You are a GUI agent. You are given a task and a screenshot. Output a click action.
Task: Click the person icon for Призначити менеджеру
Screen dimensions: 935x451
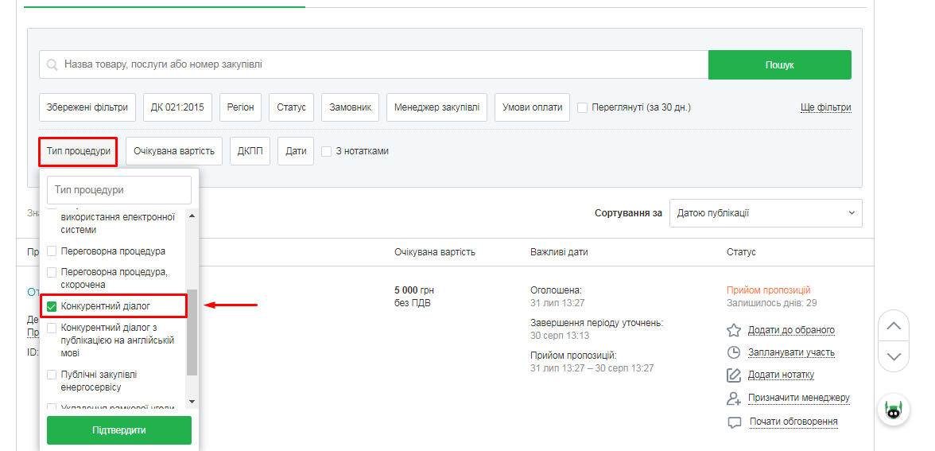coord(734,399)
